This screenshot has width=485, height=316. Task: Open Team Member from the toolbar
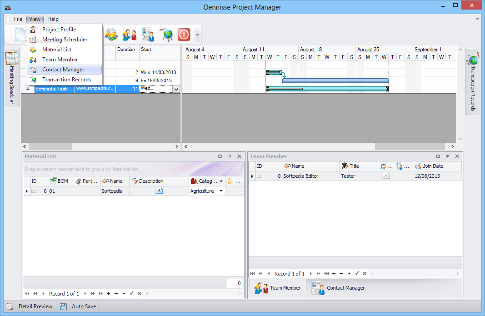click(x=130, y=35)
